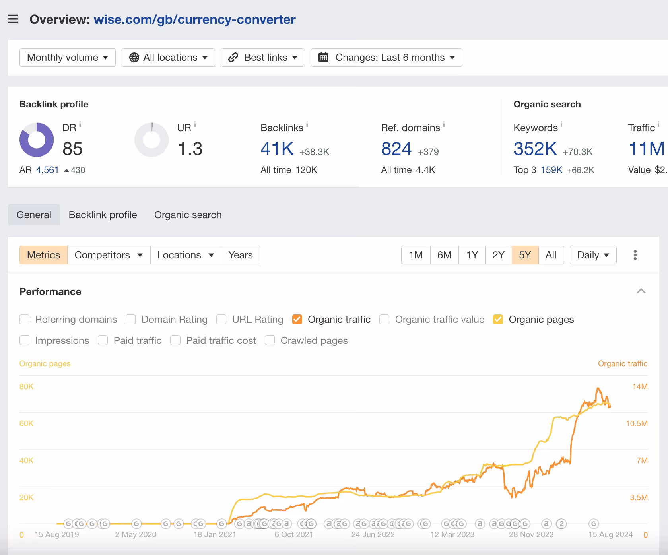Collapse the Performance section chevron
This screenshot has width=668, height=555.
coord(641,291)
